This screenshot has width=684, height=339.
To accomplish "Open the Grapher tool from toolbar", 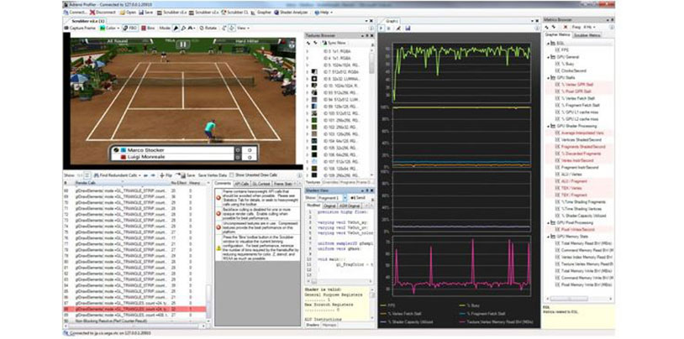I will pyautogui.click(x=261, y=13).
